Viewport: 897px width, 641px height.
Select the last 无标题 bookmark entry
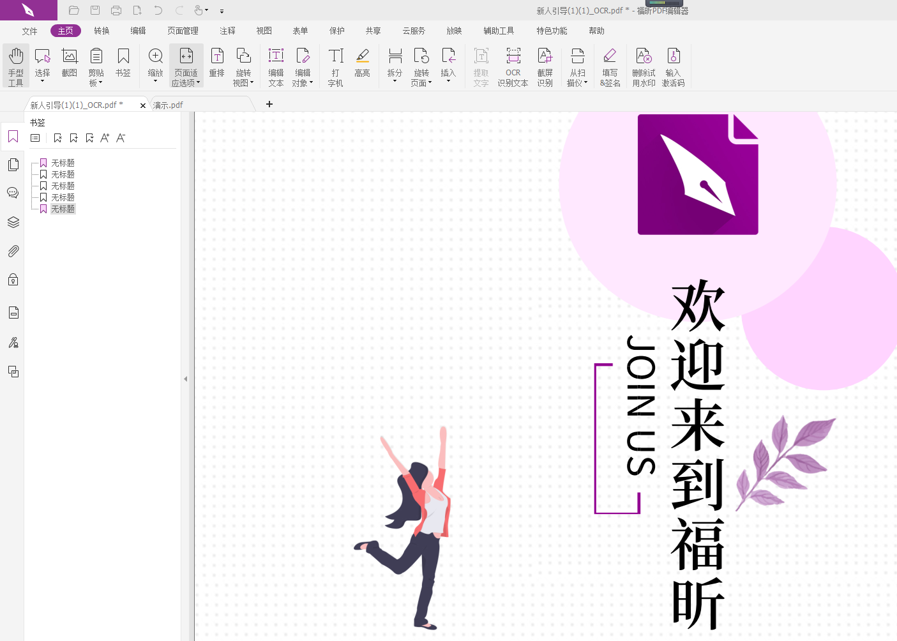pyautogui.click(x=63, y=208)
